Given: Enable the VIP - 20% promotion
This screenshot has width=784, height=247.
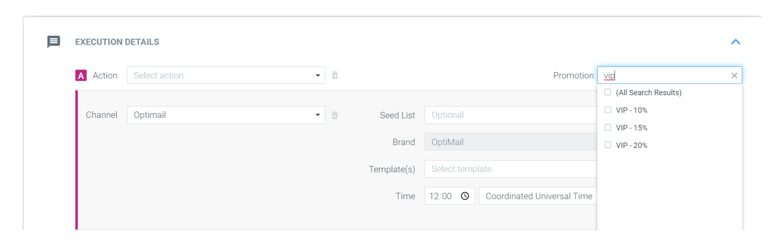Looking at the screenshot, I should (608, 145).
